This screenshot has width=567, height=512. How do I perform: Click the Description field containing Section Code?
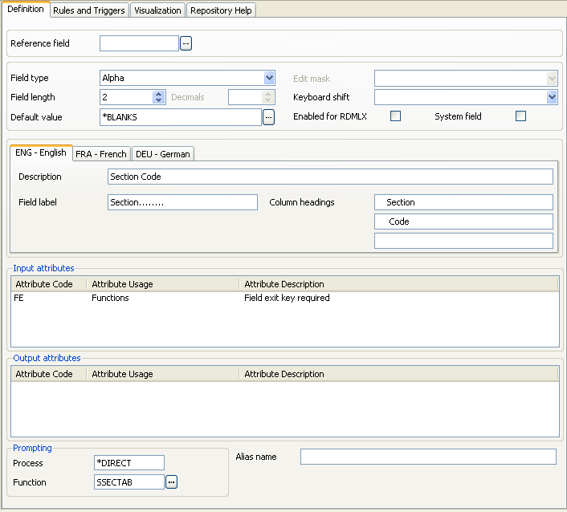coord(329,177)
